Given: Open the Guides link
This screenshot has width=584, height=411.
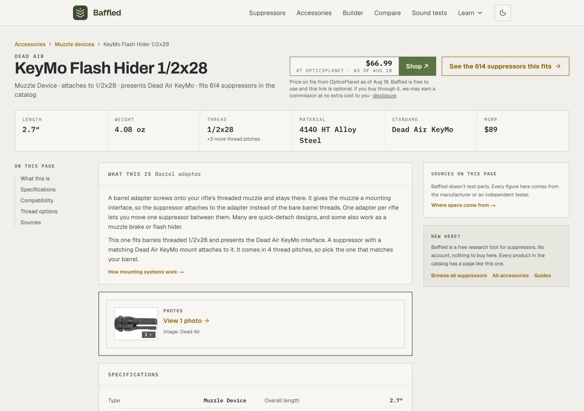Looking at the screenshot, I should pyautogui.click(x=542, y=275).
